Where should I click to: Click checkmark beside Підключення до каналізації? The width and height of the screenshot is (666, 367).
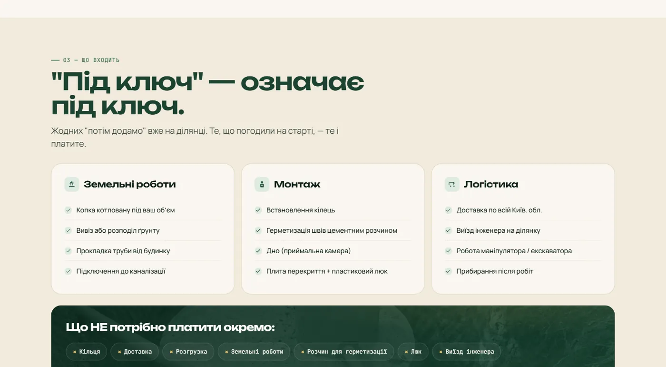[x=68, y=271]
